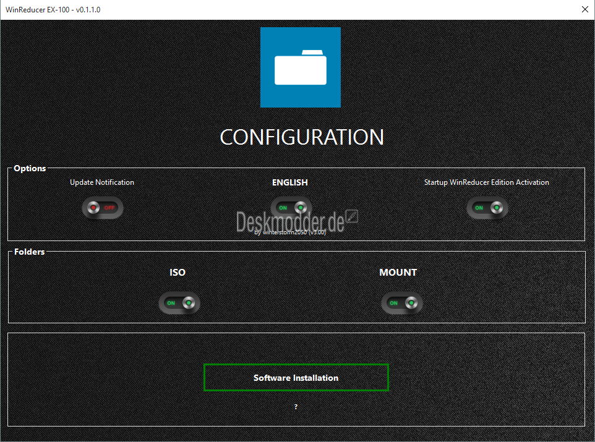Screen dimensions: 595x442
Task: Toggle the Update Notification switch
Action: (x=103, y=208)
